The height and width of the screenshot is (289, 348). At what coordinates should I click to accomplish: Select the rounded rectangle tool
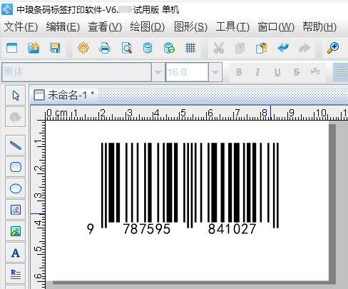tap(16, 167)
